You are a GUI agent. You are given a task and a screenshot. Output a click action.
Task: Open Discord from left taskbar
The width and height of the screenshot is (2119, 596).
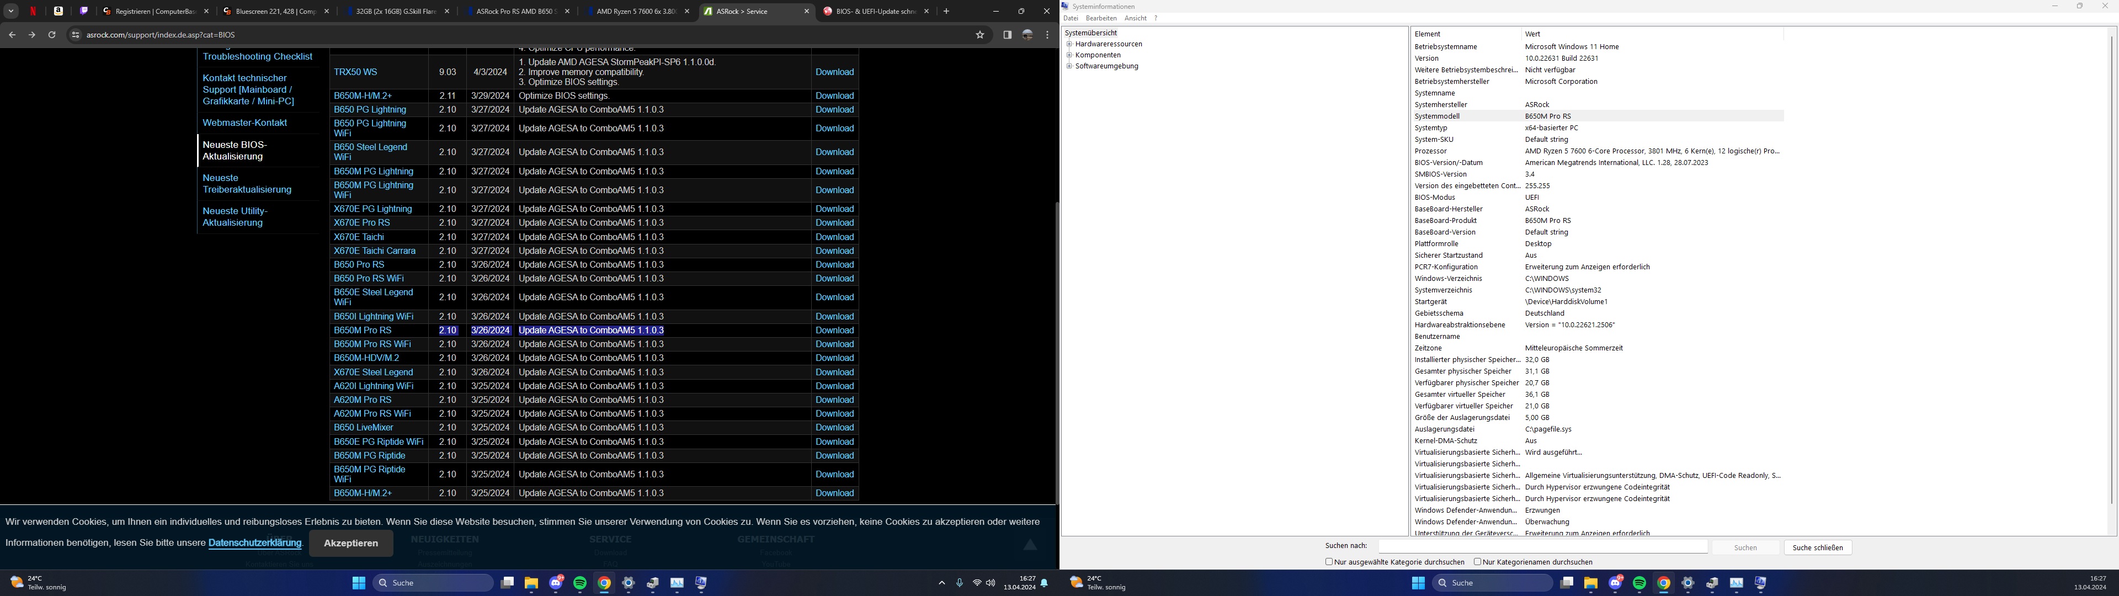click(x=556, y=583)
